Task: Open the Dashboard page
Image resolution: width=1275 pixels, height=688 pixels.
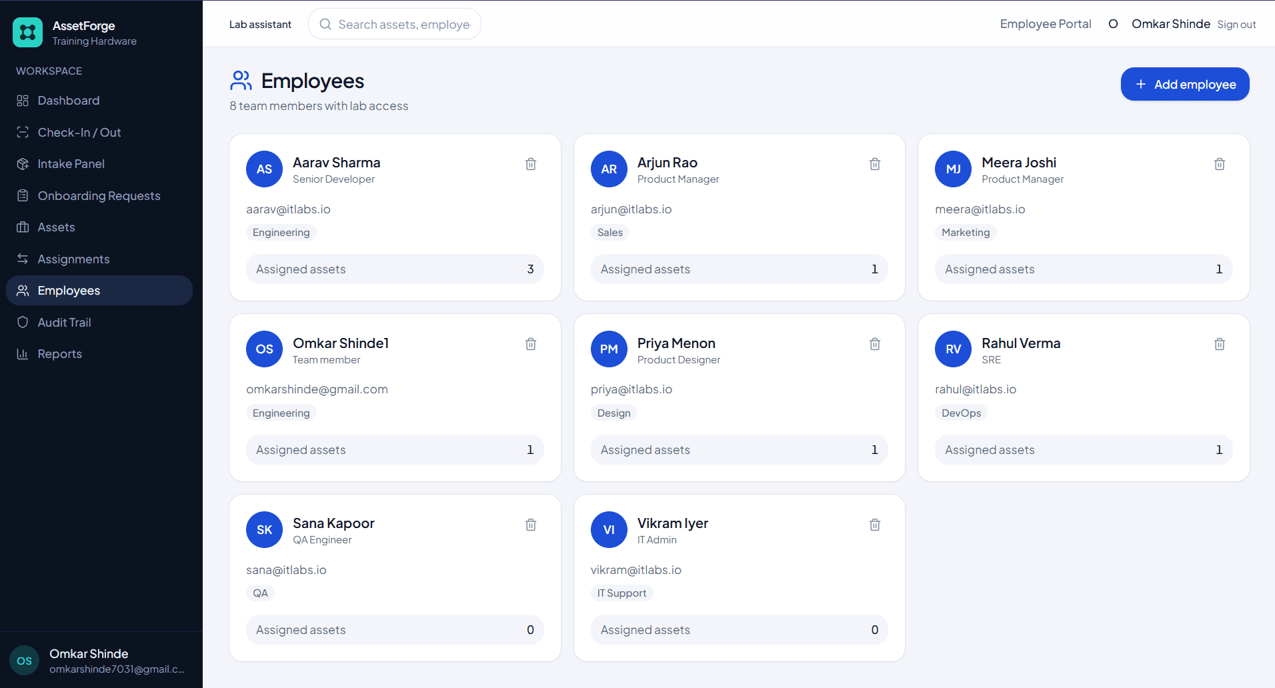Action: [x=99, y=101]
